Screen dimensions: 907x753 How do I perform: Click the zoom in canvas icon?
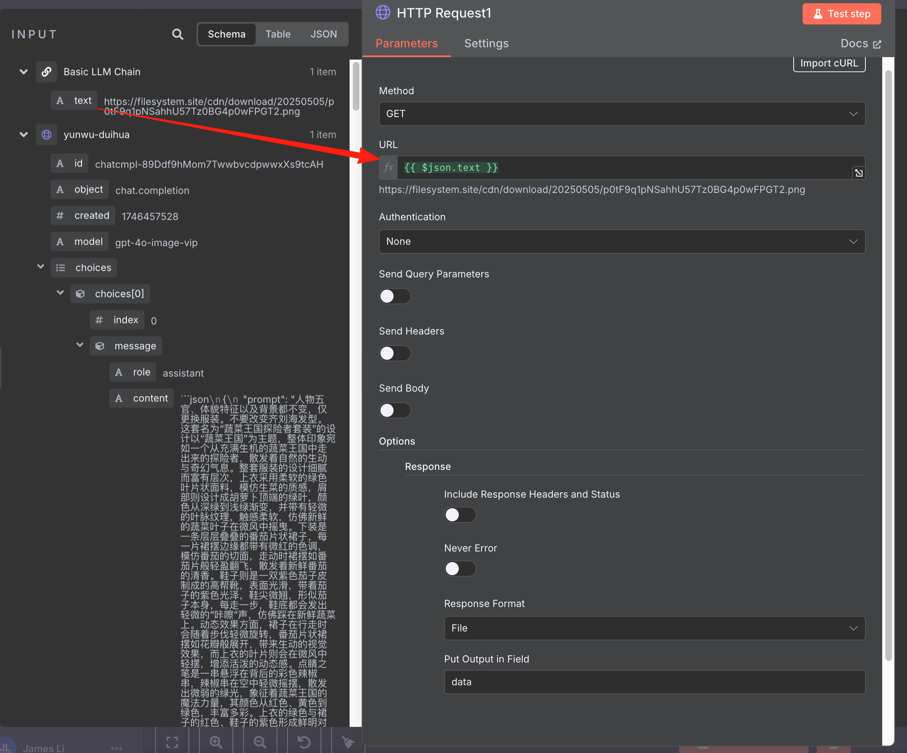pyautogui.click(x=216, y=742)
